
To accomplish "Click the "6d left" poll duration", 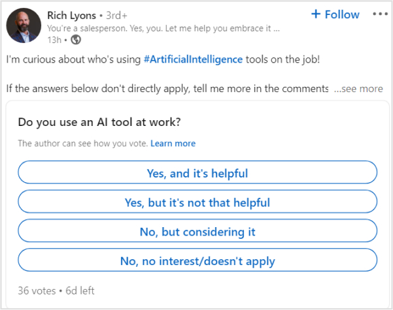I will point(79,290).
